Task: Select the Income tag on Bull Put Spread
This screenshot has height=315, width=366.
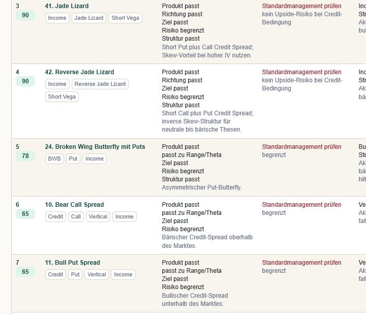Action: pos(123,274)
